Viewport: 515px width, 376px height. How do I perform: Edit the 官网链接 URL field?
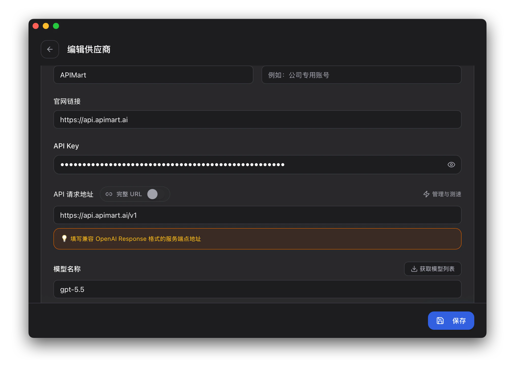tap(257, 119)
